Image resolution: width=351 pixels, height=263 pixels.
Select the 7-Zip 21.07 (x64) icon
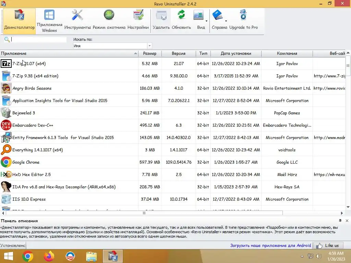click(x=6, y=64)
